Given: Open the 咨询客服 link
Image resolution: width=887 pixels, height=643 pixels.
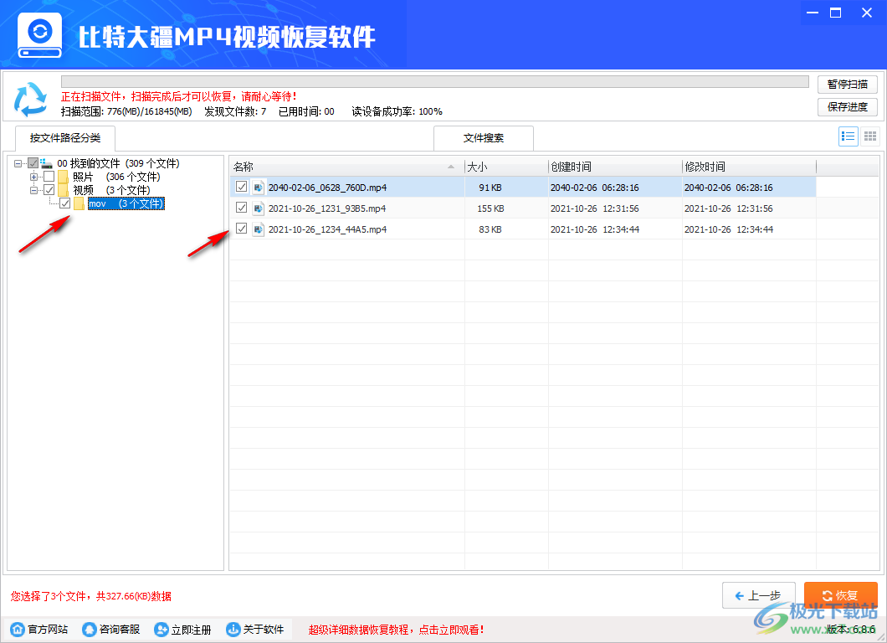Looking at the screenshot, I should pyautogui.click(x=120, y=630).
